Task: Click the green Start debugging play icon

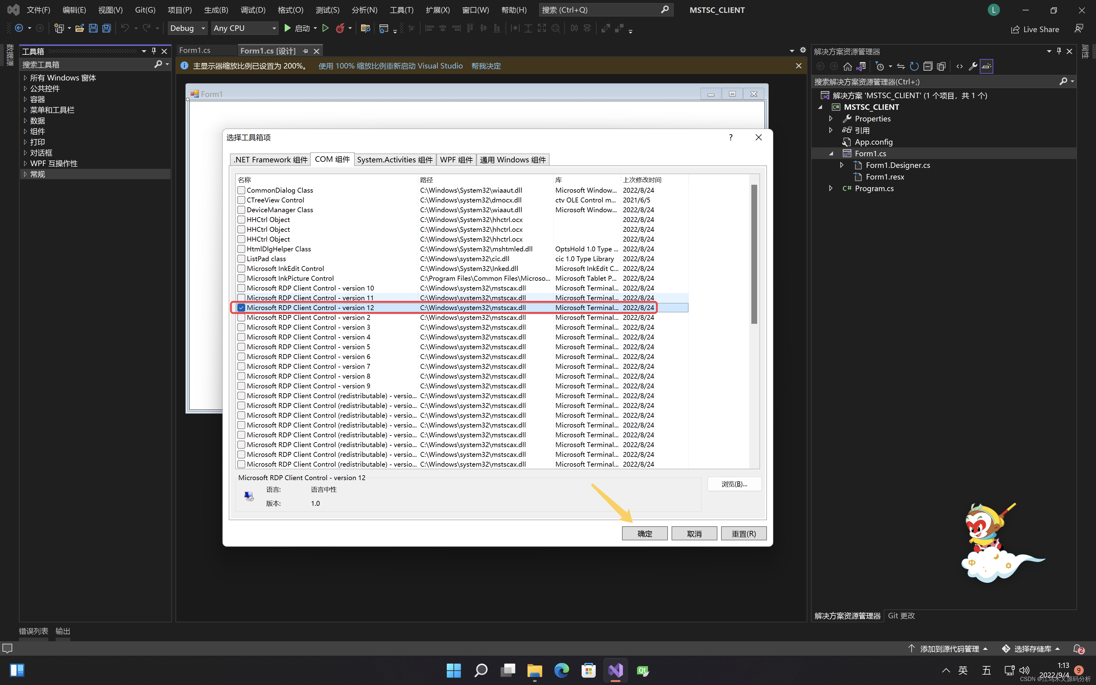Action: tap(287, 28)
